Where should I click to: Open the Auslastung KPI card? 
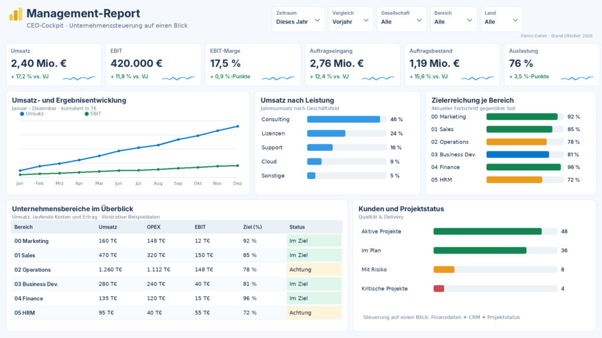tap(551, 65)
